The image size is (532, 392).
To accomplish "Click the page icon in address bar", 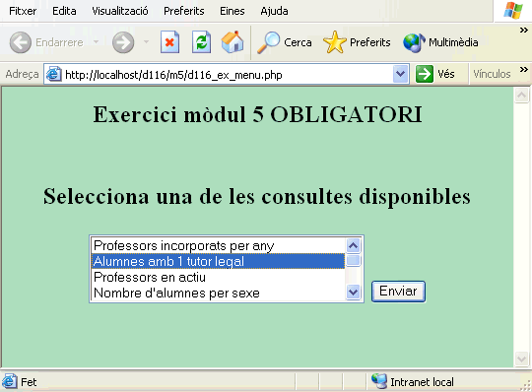I will (53, 74).
